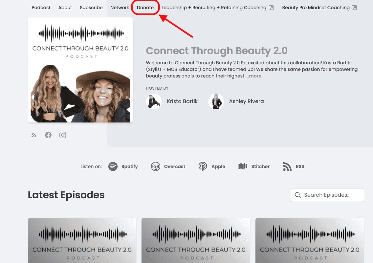Click the Overcast icon

click(x=156, y=166)
